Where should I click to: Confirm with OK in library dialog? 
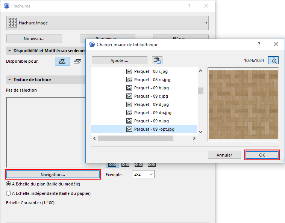262,155
